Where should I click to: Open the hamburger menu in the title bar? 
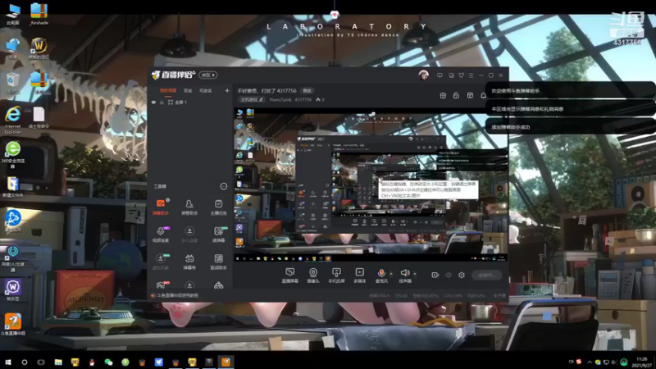coord(471,75)
